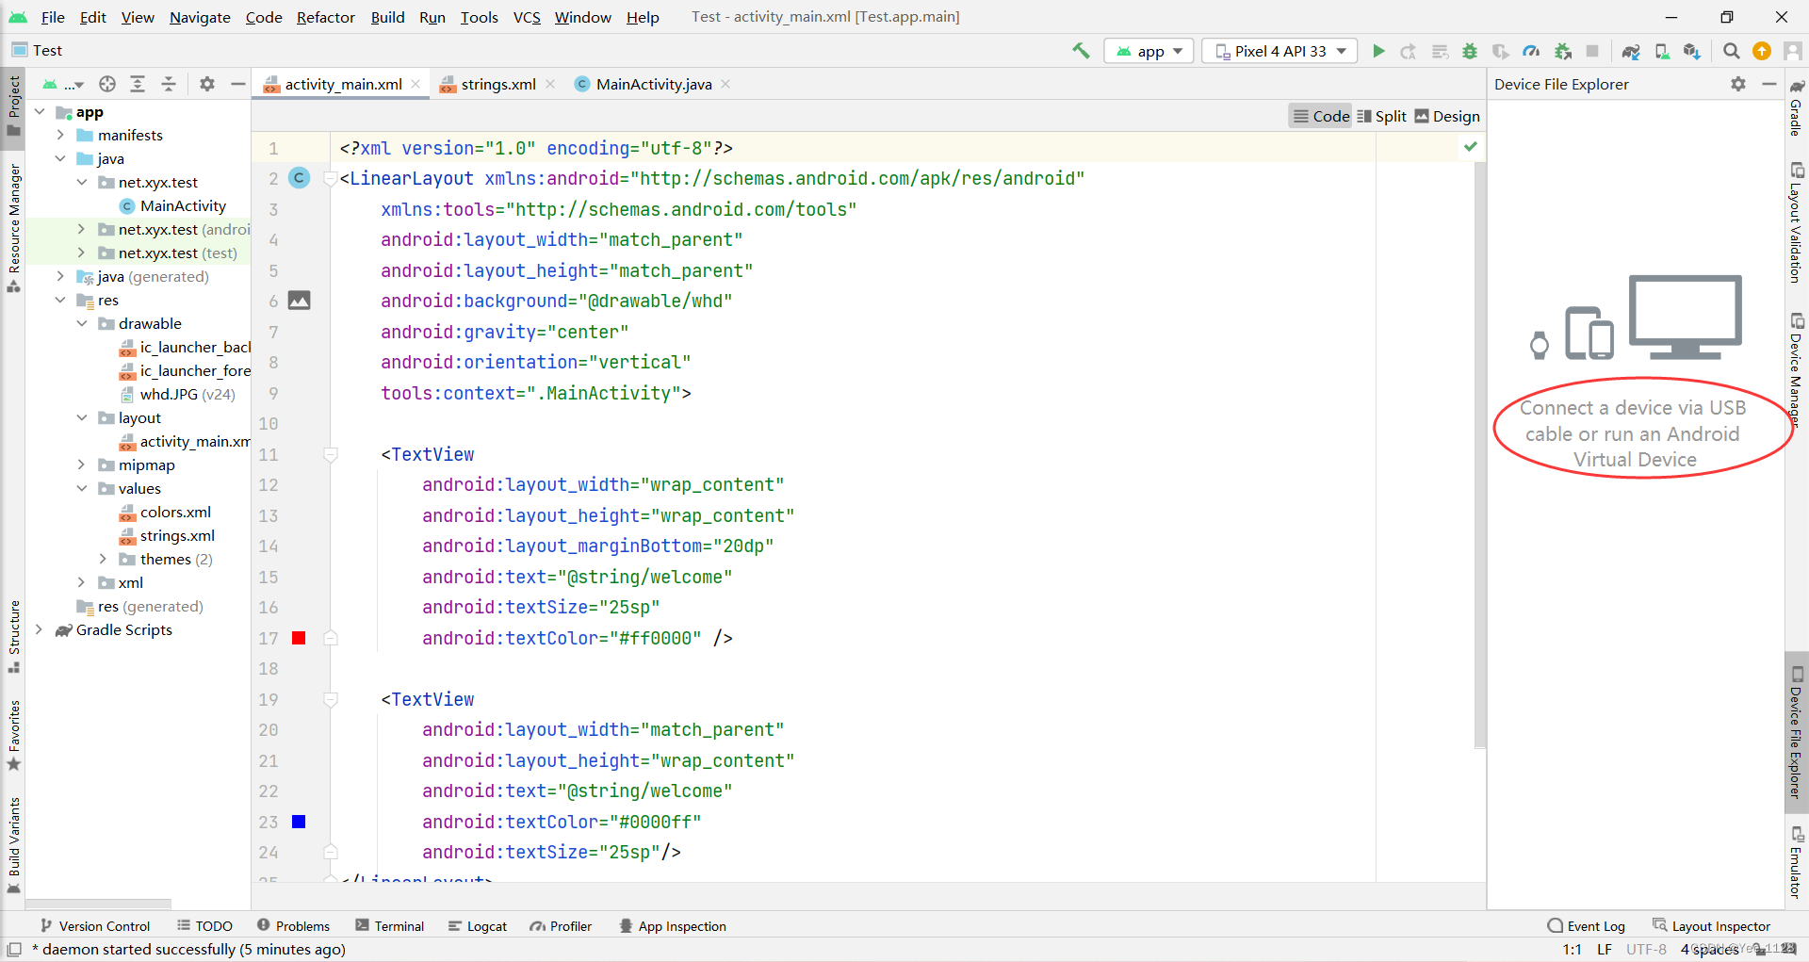Expand the manifests folder
The width and height of the screenshot is (1809, 962).
(60, 135)
